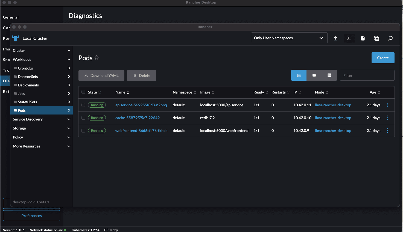Click the blue Create button

pyautogui.click(x=383, y=58)
